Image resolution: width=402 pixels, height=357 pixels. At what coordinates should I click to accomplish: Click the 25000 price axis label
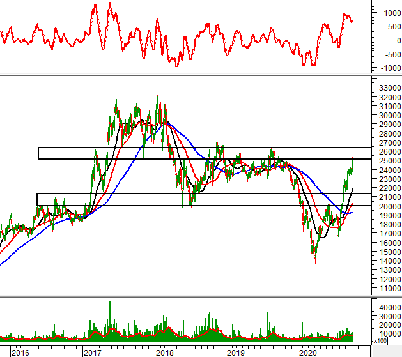point(390,160)
